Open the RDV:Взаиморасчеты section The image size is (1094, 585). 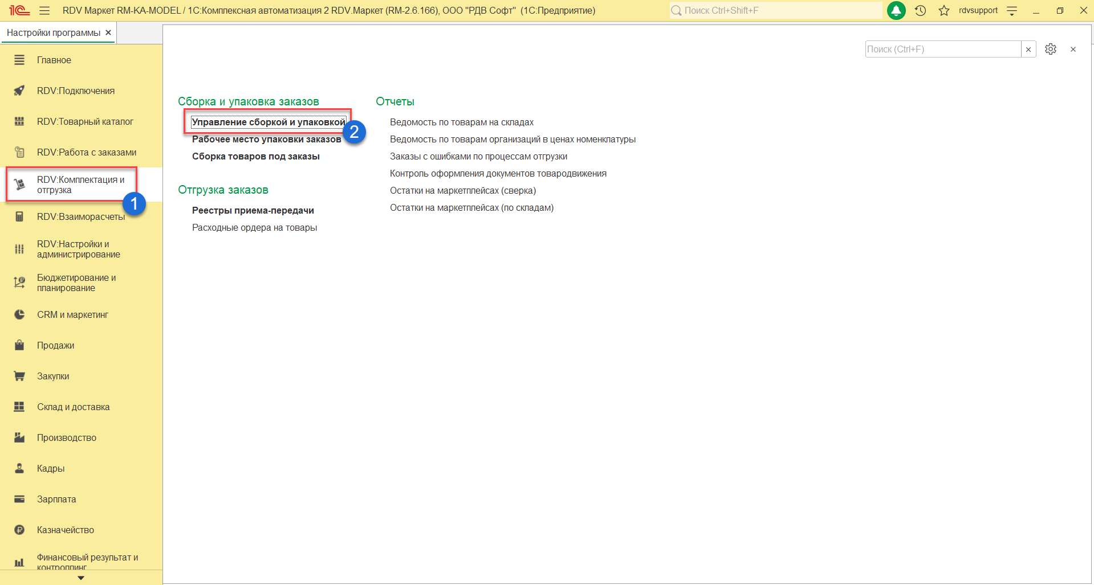tap(81, 216)
